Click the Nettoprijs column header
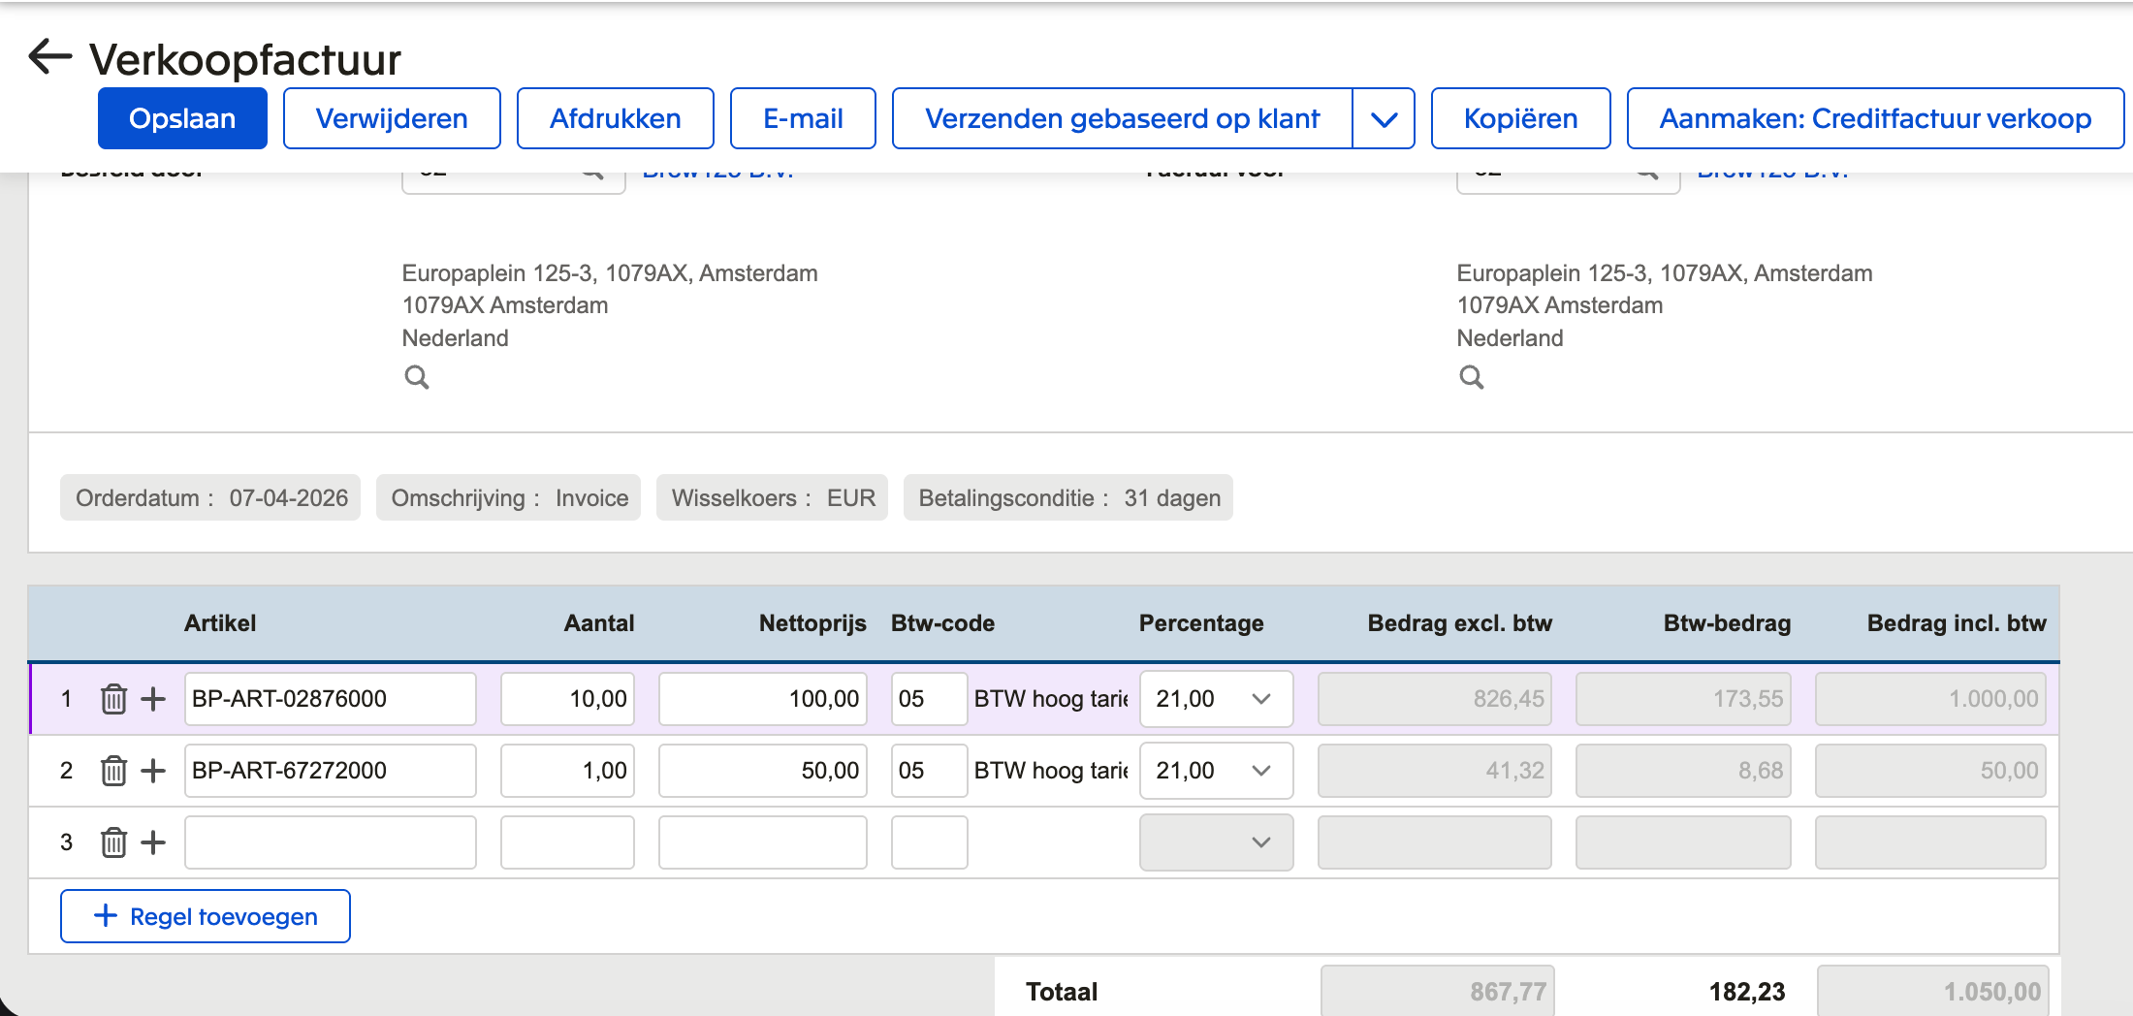The image size is (2133, 1016). pos(812,623)
